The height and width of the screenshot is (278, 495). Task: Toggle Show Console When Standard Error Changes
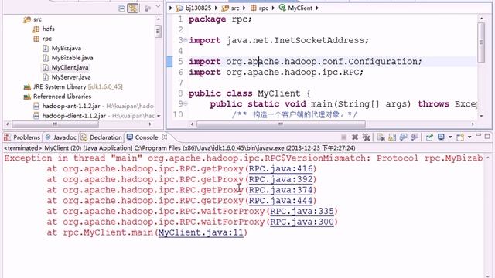(x=415, y=137)
